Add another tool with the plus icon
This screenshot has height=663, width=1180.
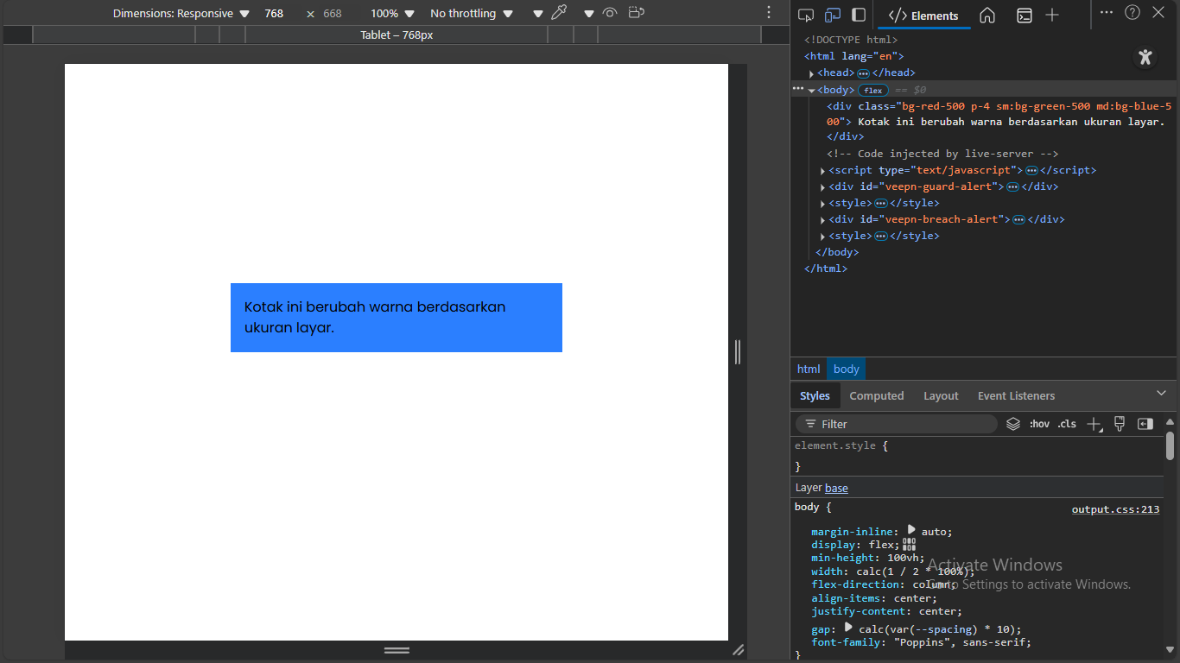[1052, 16]
